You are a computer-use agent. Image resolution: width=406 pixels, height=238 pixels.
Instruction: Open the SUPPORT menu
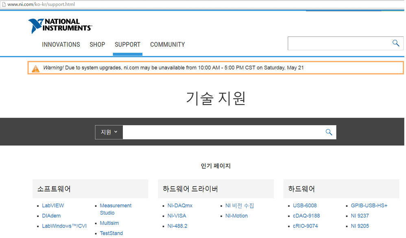point(128,45)
